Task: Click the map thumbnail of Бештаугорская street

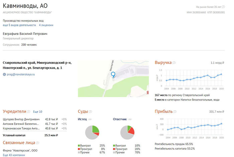Action: click(113, 79)
